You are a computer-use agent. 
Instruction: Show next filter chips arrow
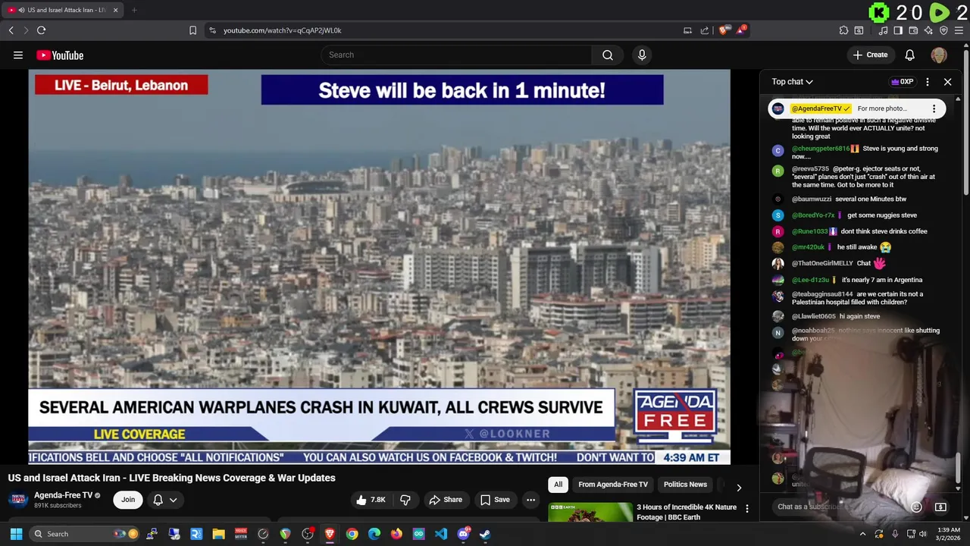[x=739, y=487]
